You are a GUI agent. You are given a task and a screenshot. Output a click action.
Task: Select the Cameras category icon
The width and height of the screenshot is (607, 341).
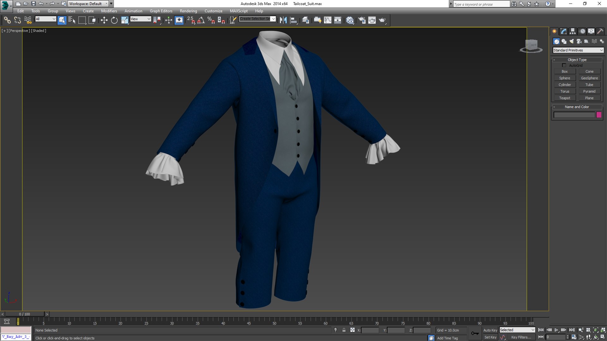579,41
